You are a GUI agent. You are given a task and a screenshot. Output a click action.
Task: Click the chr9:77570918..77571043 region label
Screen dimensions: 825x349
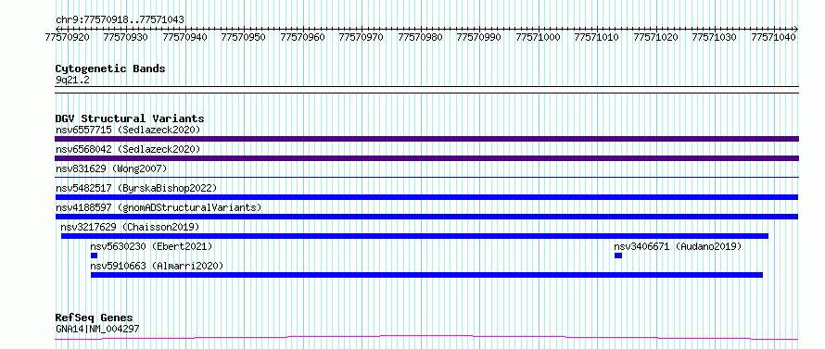(x=120, y=20)
